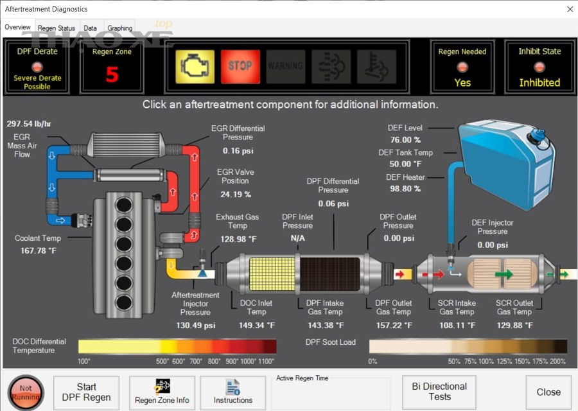Close the Aftertreatment Diagnostics window with X
This screenshot has height=411, width=578.
(570, 9)
